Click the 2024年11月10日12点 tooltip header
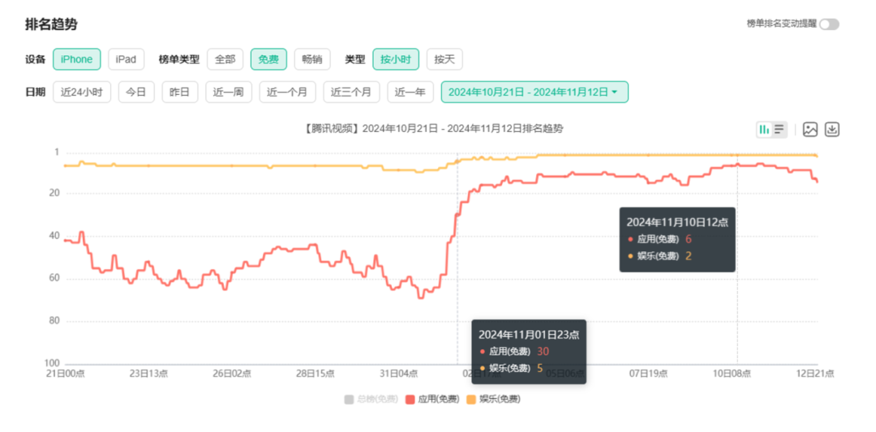Image resolution: width=876 pixels, height=432 pixels. coord(676,222)
